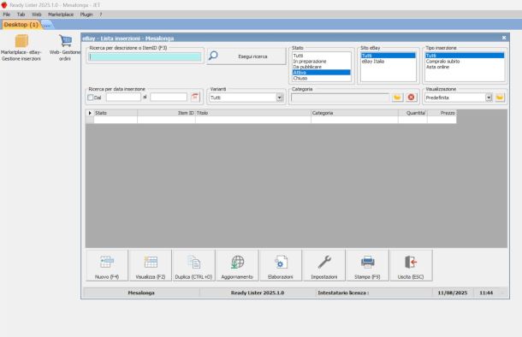Open Visualizza (F2) listing view

pos(151,265)
